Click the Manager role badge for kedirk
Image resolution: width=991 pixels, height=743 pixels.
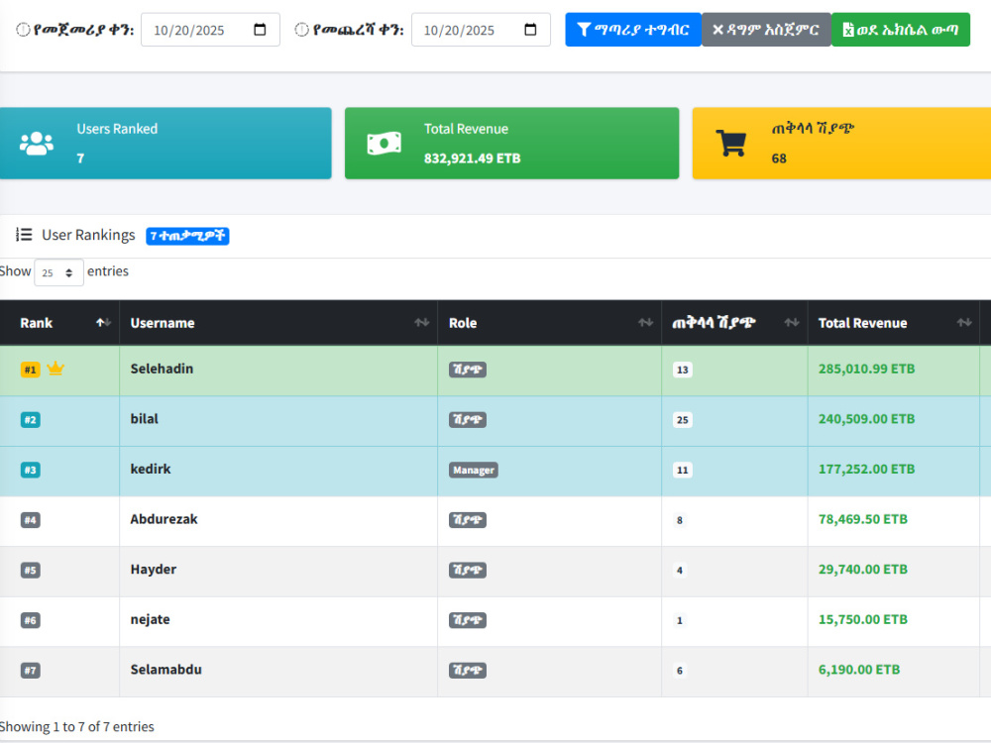point(474,470)
